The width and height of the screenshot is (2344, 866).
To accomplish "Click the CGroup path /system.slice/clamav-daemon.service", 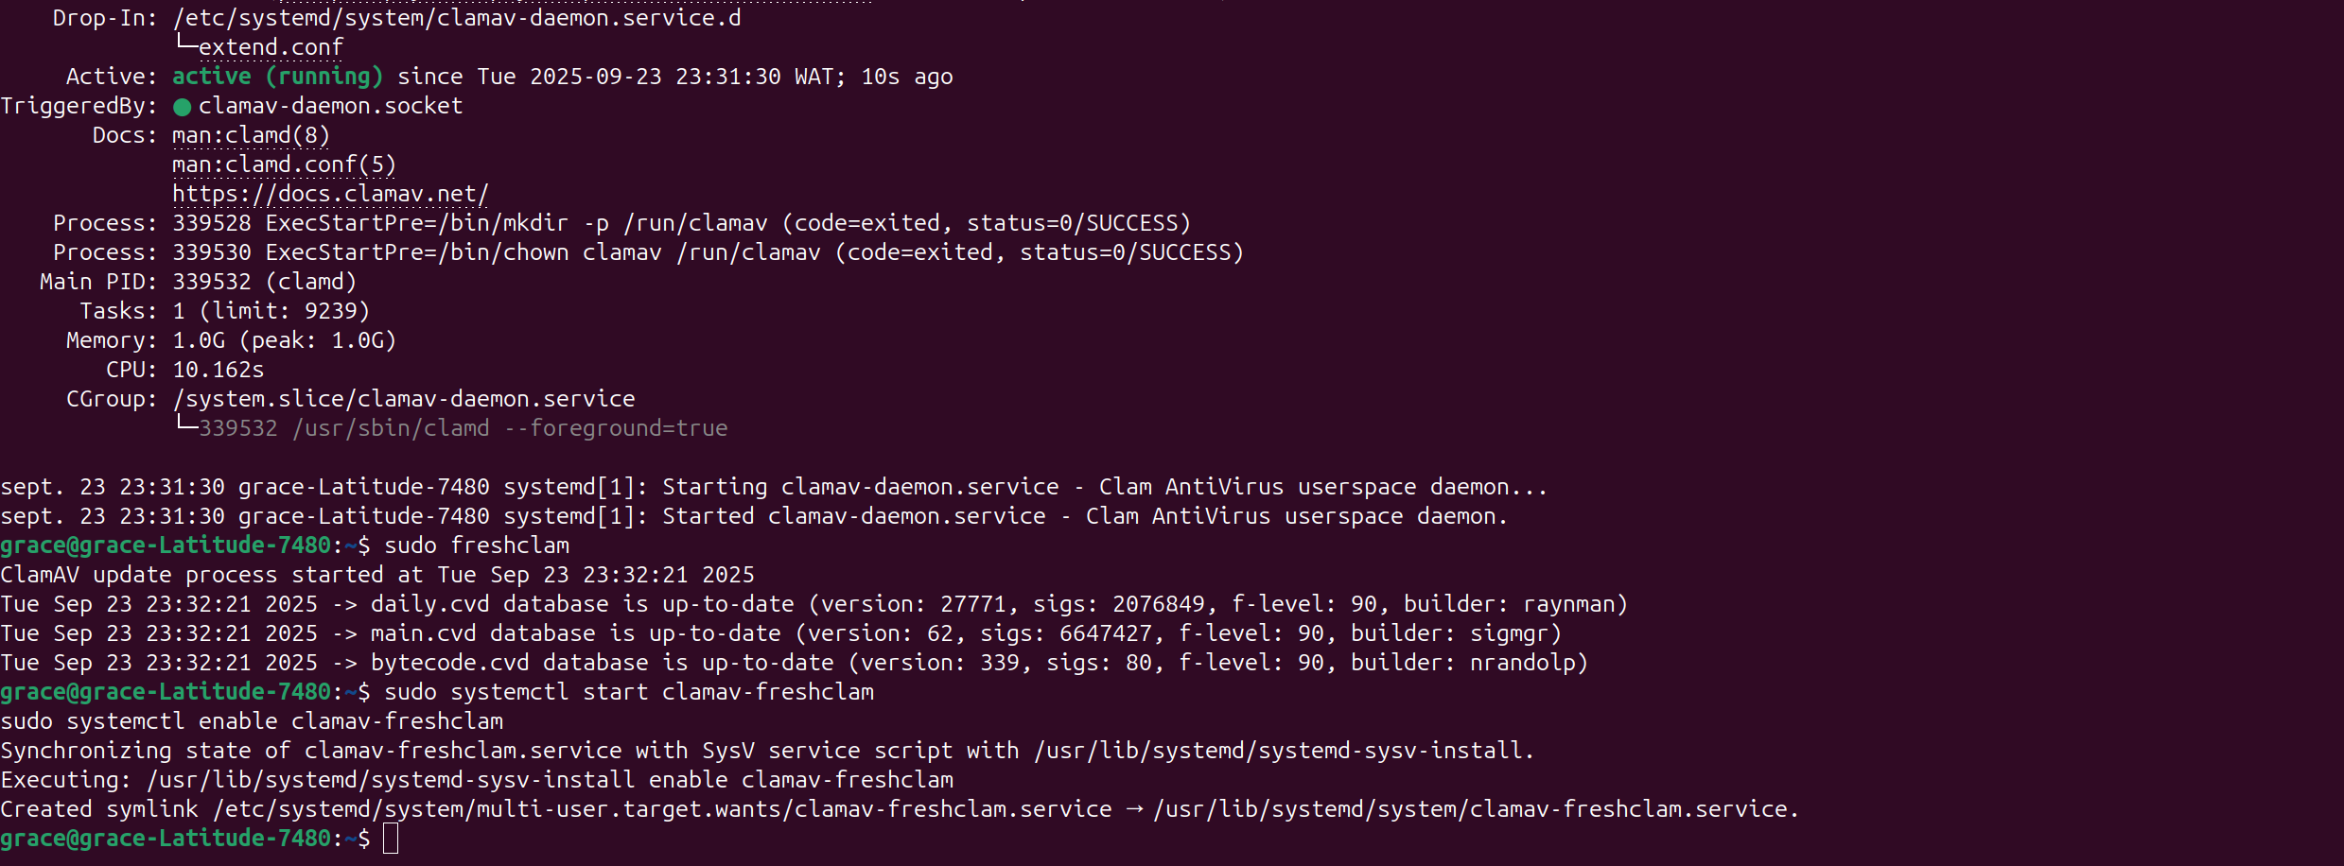I will [x=404, y=399].
